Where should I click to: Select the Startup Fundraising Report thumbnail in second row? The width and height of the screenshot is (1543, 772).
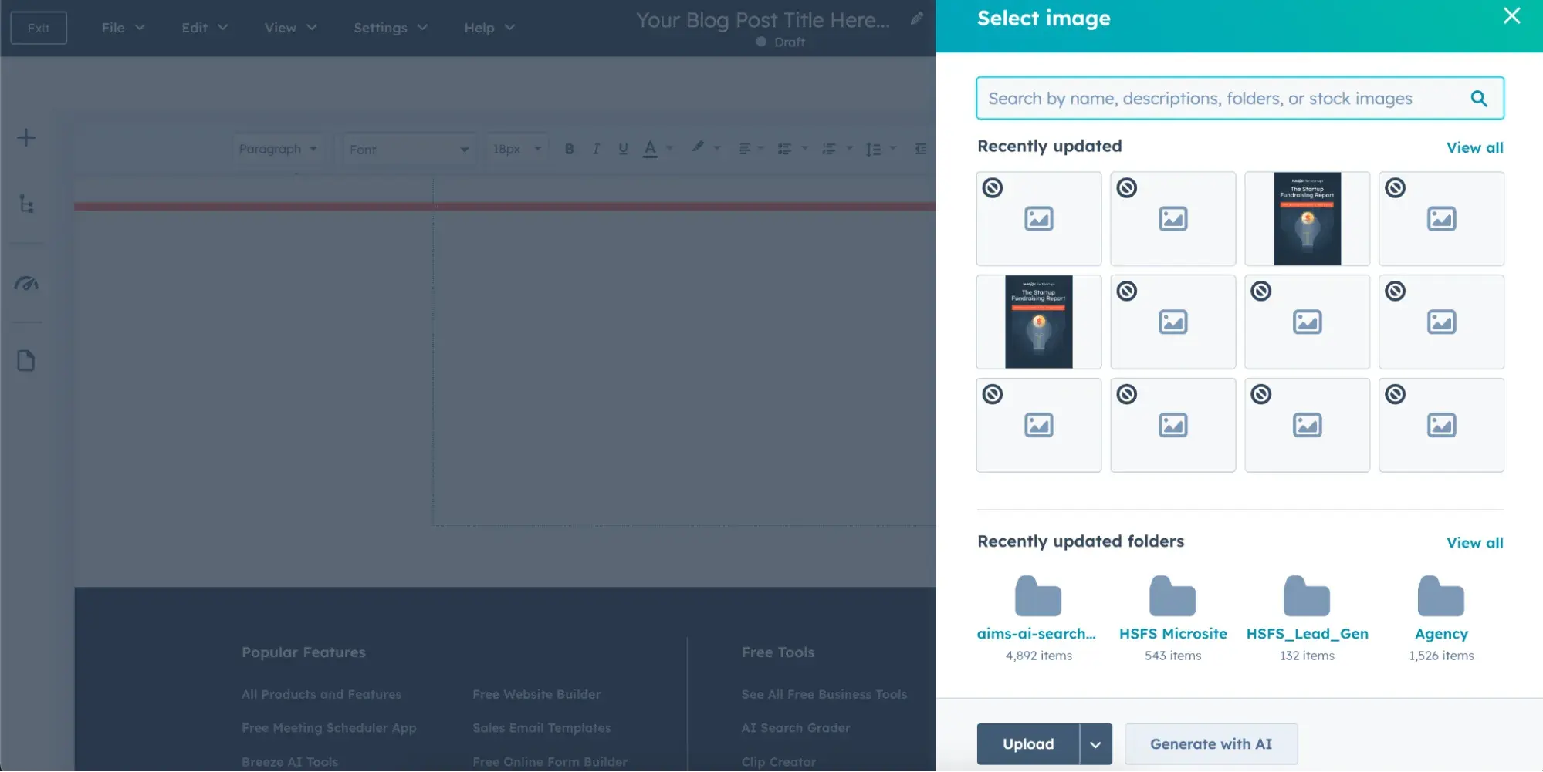(x=1038, y=322)
